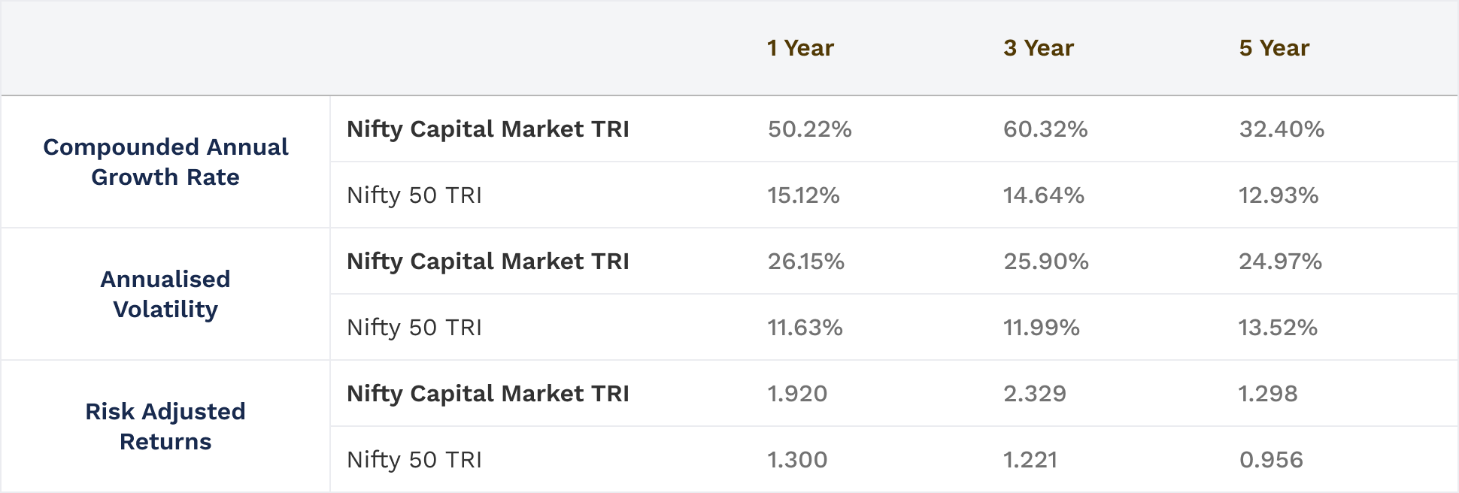This screenshot has height=493, width=1459.
Task: Select the Annualised Volatility row label
Action: pyautogui.click(x=165, y=294)
